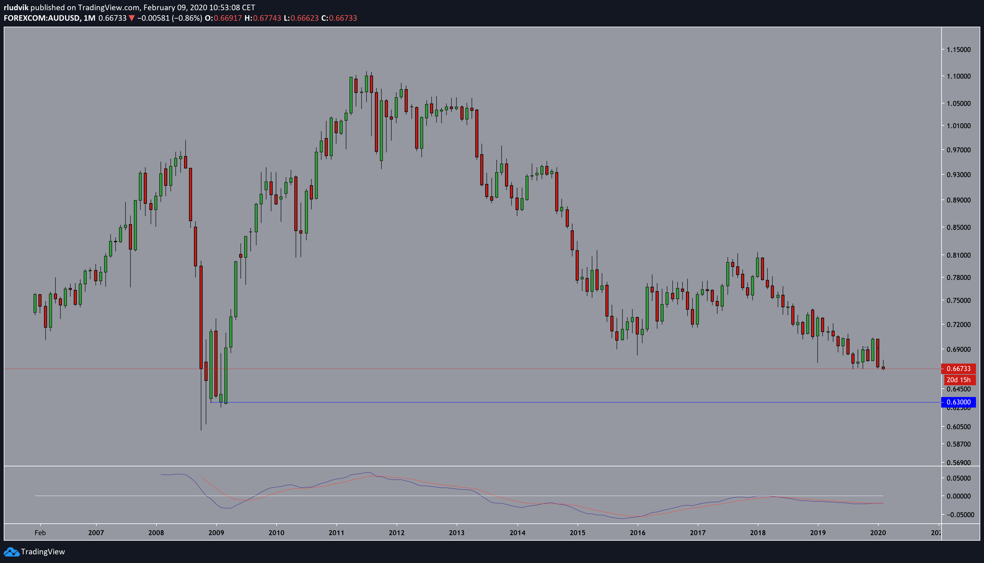Click the 2007 label on time axis
This screenshot has height=563, width=984.
96,533
